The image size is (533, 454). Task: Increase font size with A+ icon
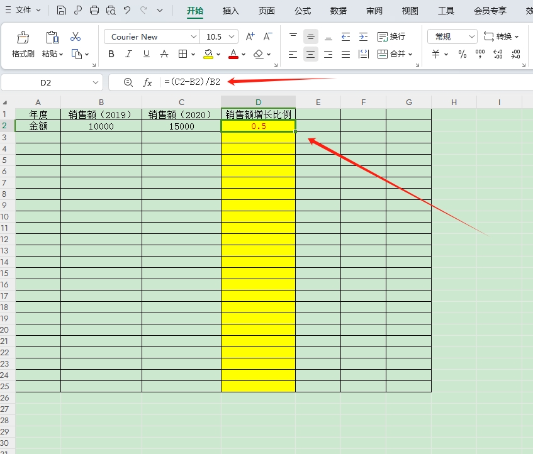click(x=250, y=36)
